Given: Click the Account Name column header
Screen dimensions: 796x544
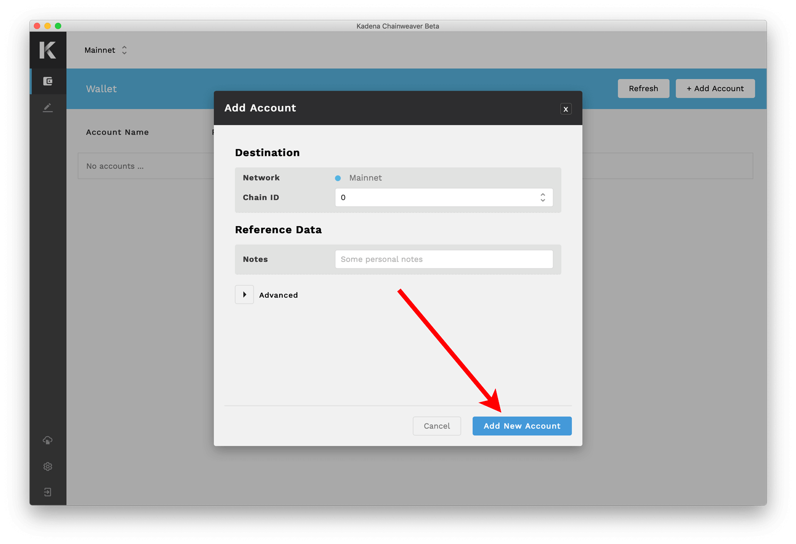Looking at the screenshot, I should coord(117,132).
